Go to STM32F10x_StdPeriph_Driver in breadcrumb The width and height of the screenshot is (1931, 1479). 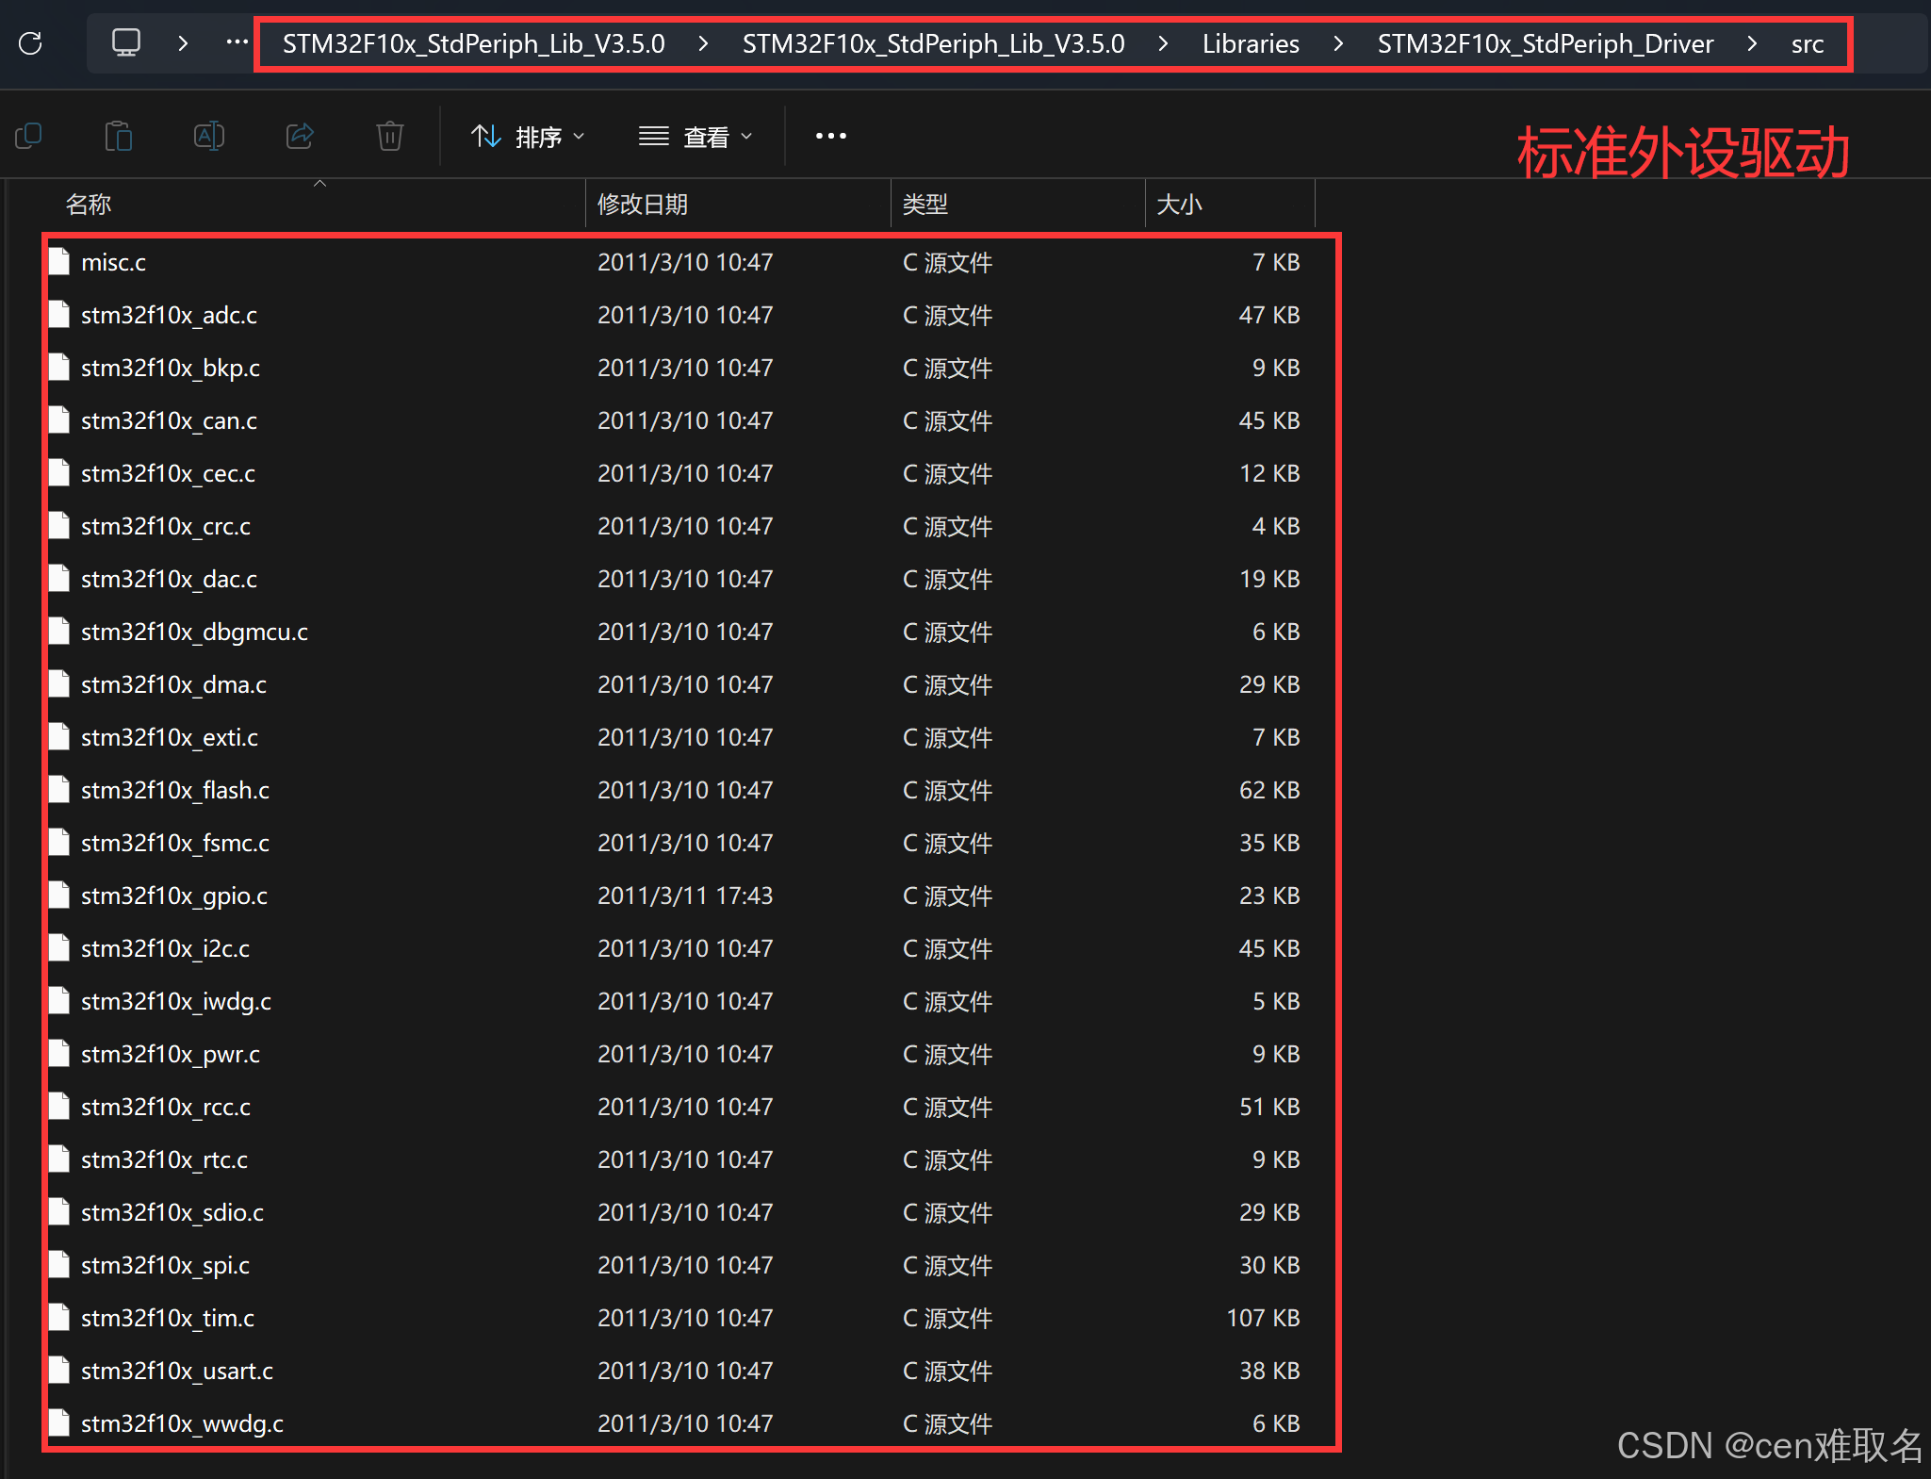coord(1545,43)
